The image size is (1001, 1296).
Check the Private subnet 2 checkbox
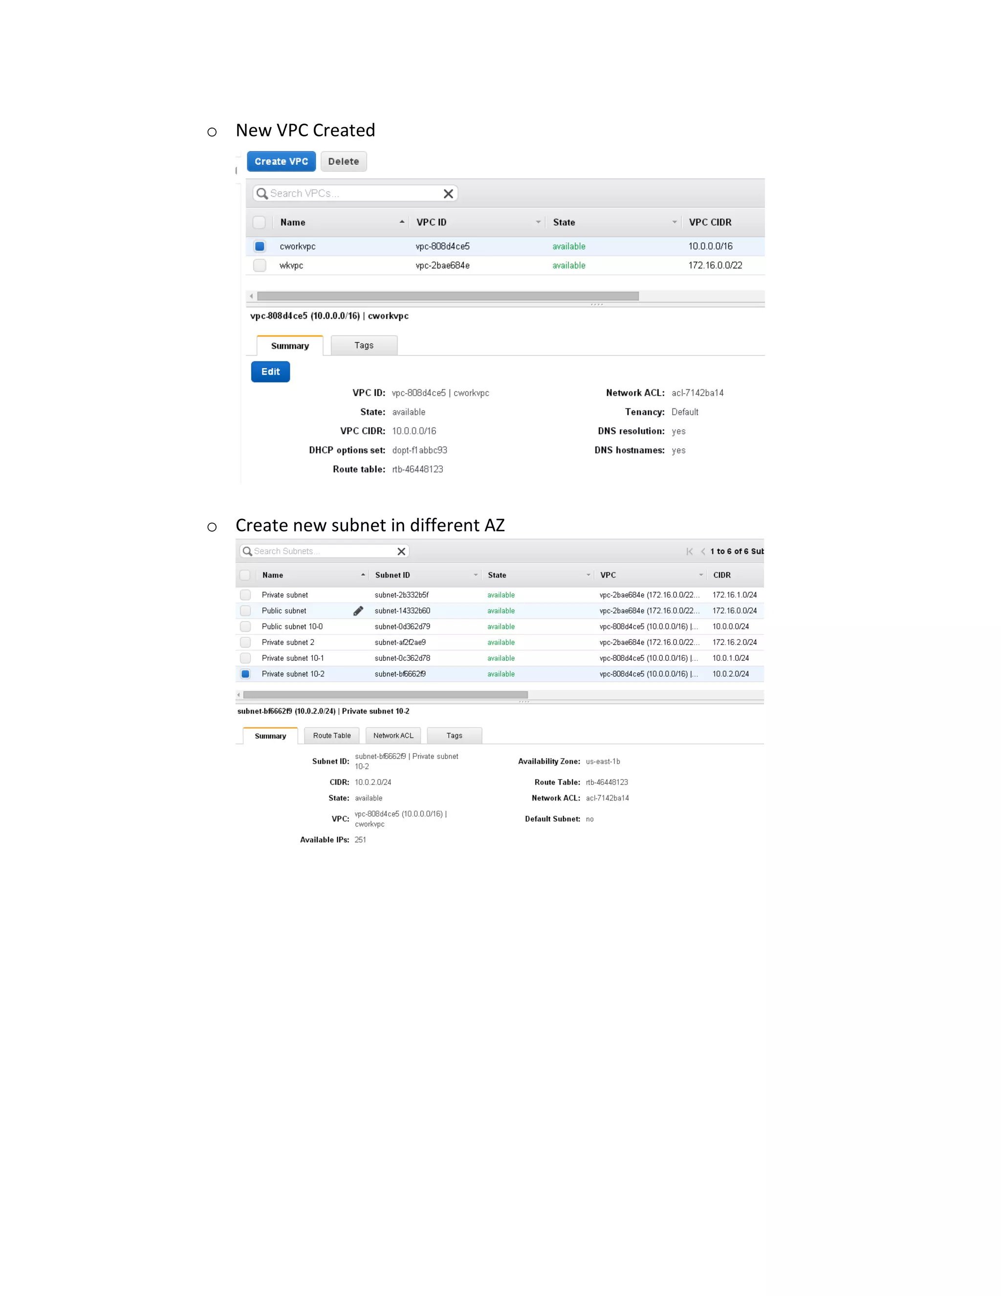(245, 642)
